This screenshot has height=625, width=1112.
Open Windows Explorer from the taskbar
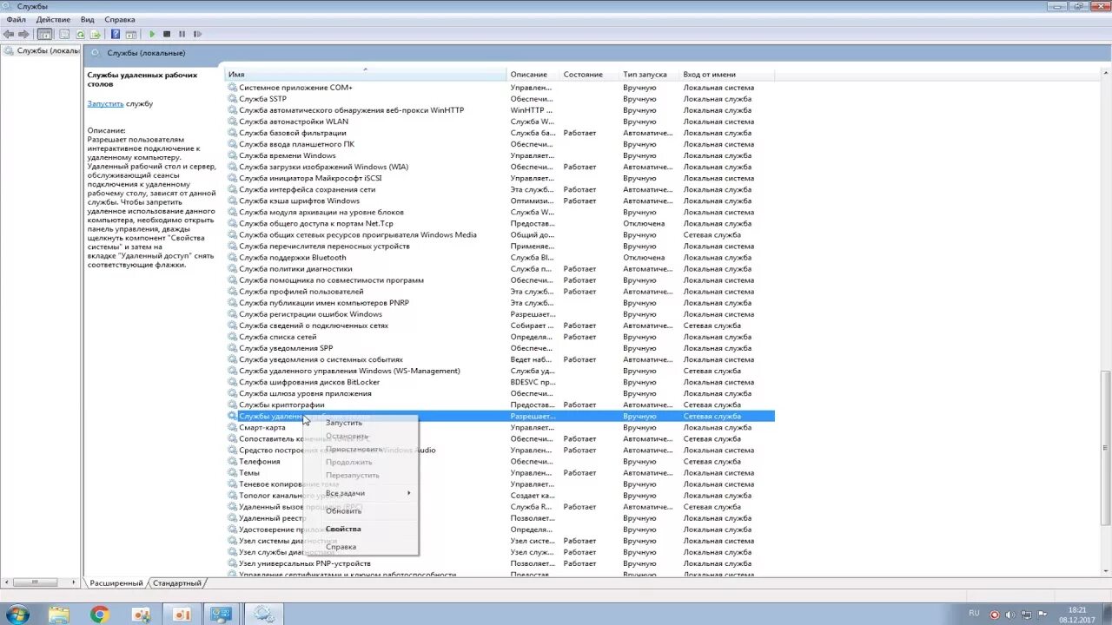point(58,615)
